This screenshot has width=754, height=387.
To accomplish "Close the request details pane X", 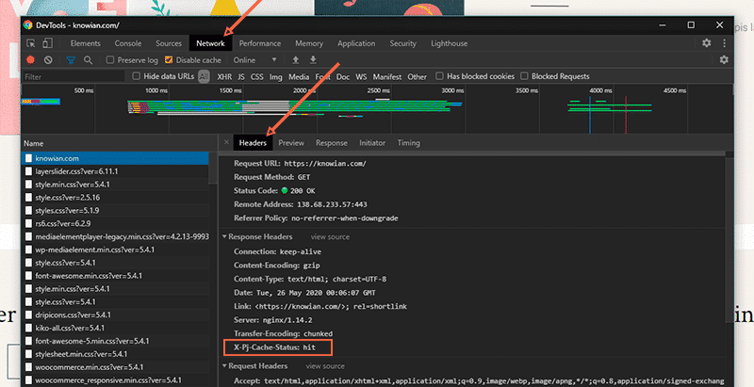I will tap(226, 142).
